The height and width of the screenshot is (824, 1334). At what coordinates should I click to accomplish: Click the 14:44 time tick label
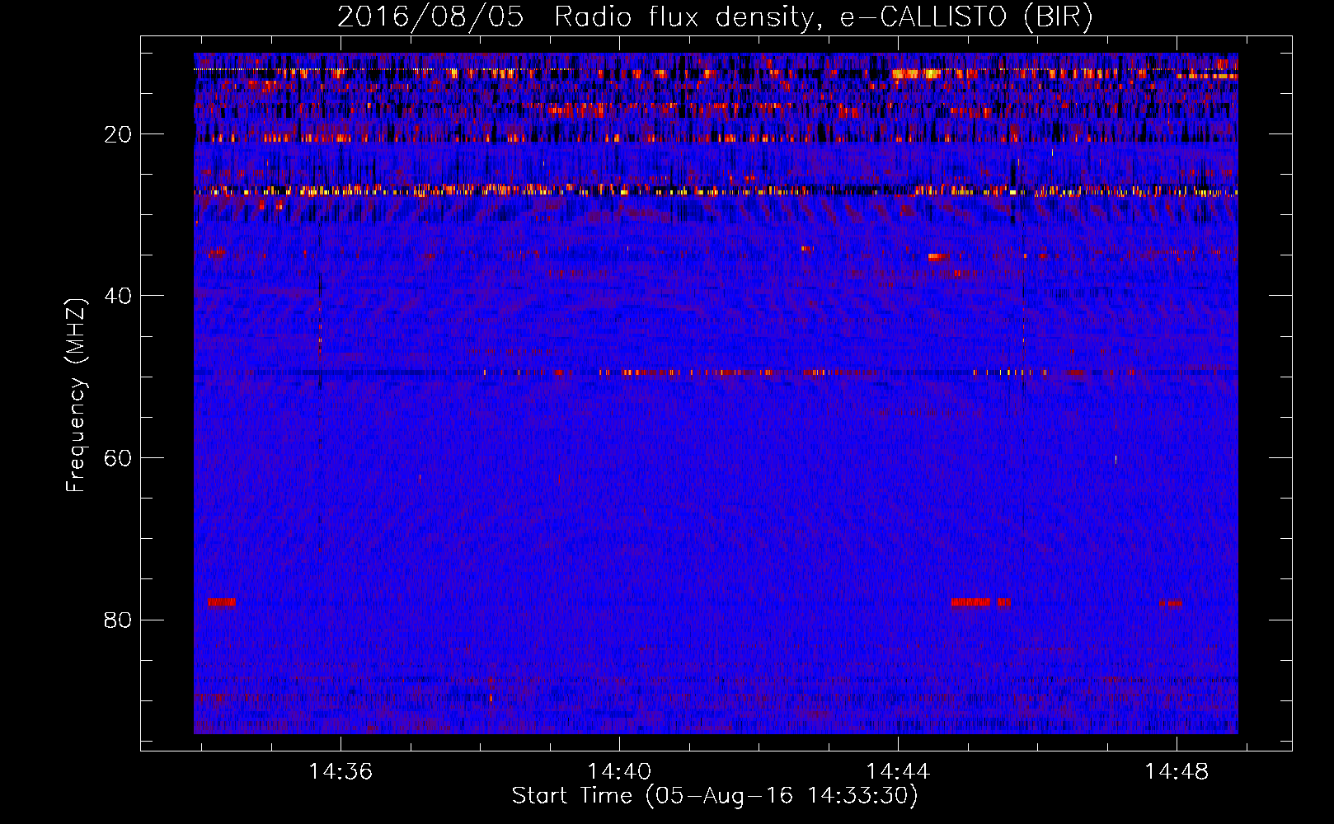898,771
